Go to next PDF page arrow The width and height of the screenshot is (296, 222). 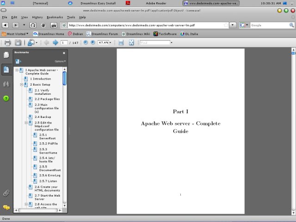pyautogui.click(x=55, y=43)
